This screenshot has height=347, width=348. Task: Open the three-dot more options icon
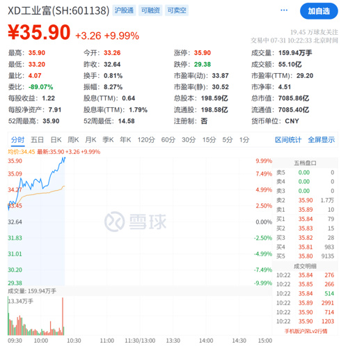284,10
